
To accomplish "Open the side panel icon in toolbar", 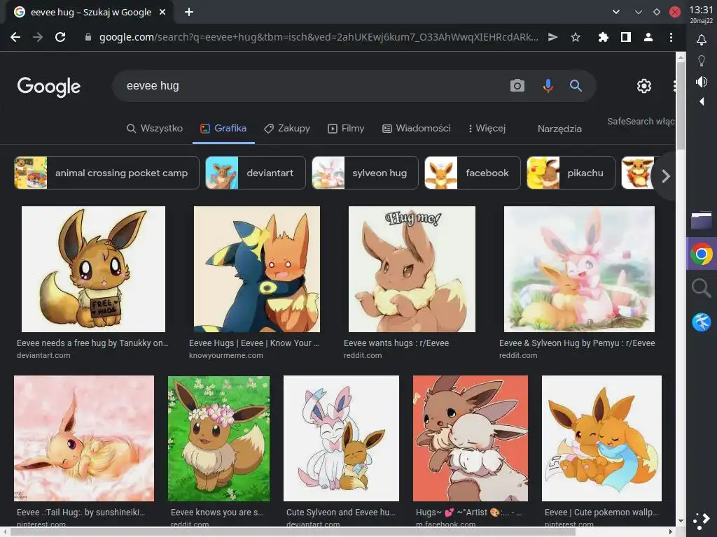I will (x=625, y=37).
